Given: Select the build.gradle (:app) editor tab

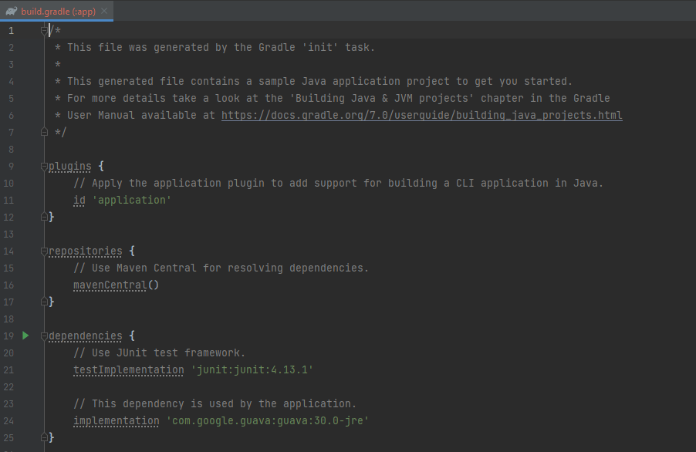Looking at the screenshot, I should (x=59, y=12).
